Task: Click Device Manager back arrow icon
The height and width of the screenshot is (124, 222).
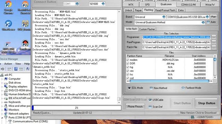Action: (x=2, y=69)
